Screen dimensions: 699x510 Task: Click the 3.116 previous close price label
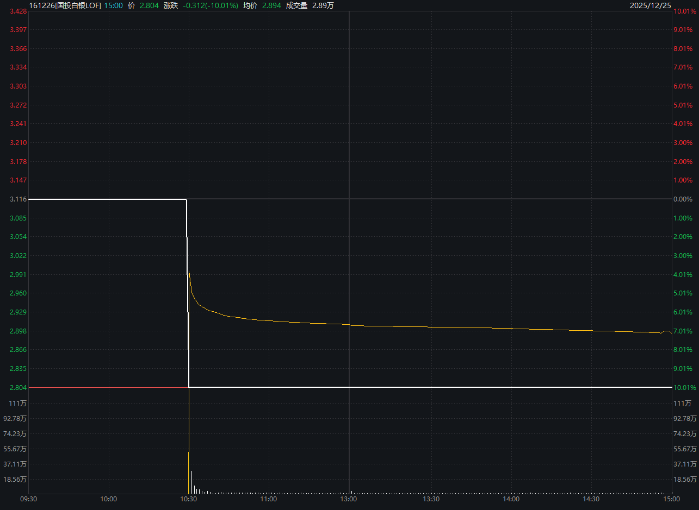click(x=18, y=199)
